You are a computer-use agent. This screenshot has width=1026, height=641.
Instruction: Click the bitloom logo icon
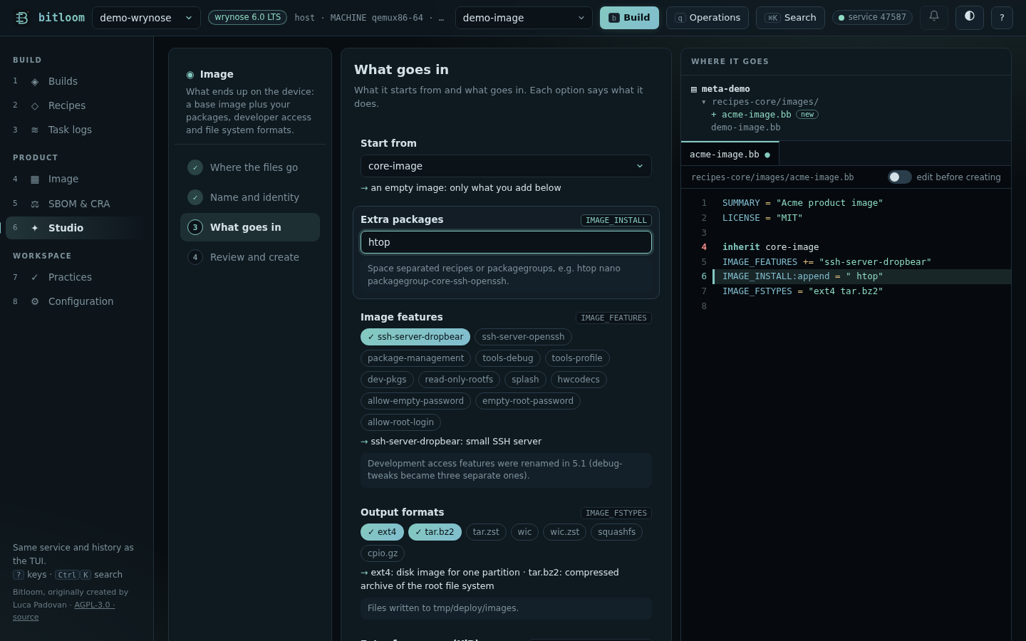click(22, 18)
